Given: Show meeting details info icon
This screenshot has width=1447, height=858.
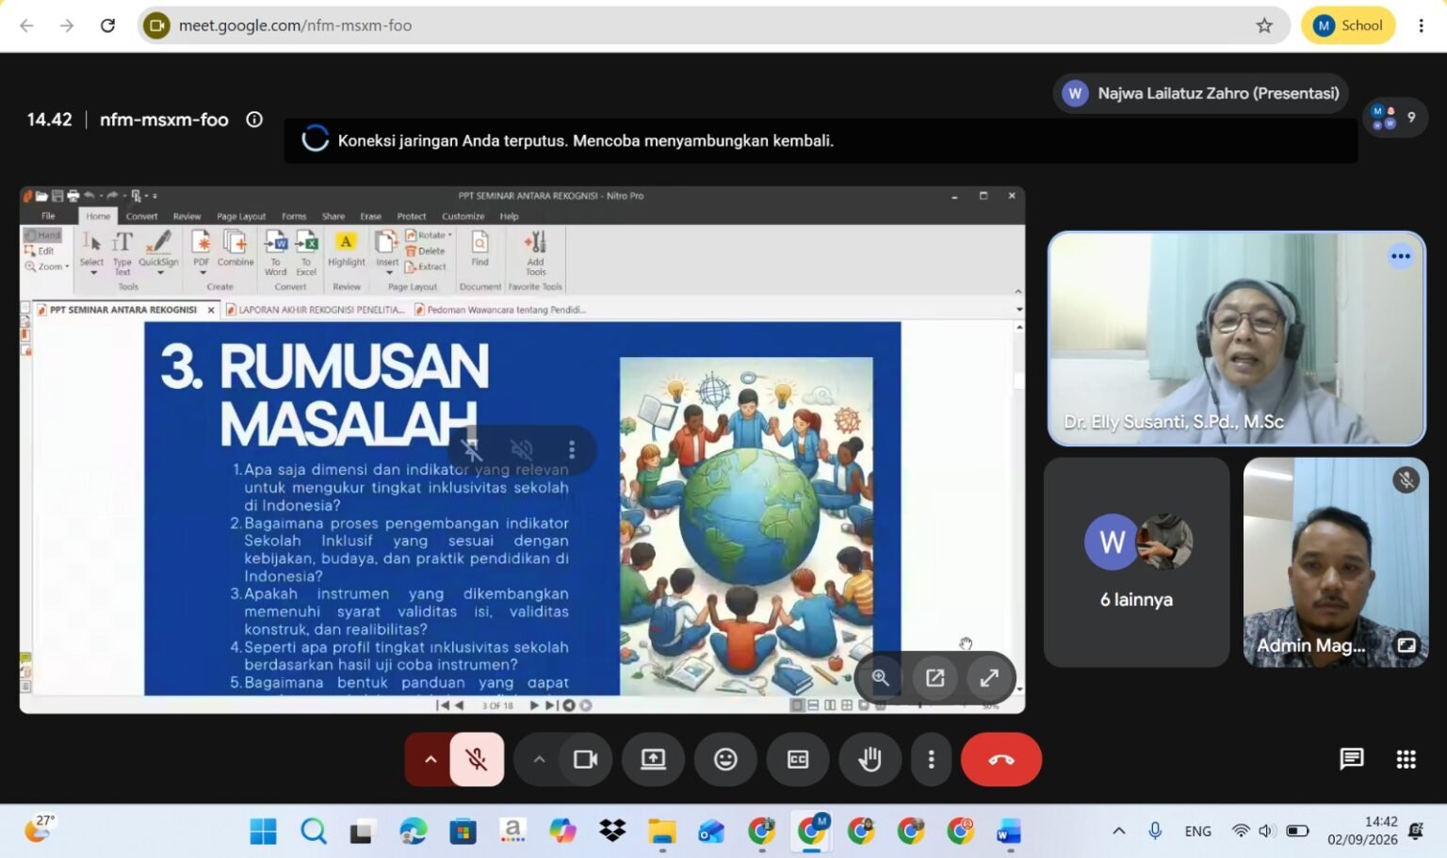Looking at the screenshot, I should point(254,120).
